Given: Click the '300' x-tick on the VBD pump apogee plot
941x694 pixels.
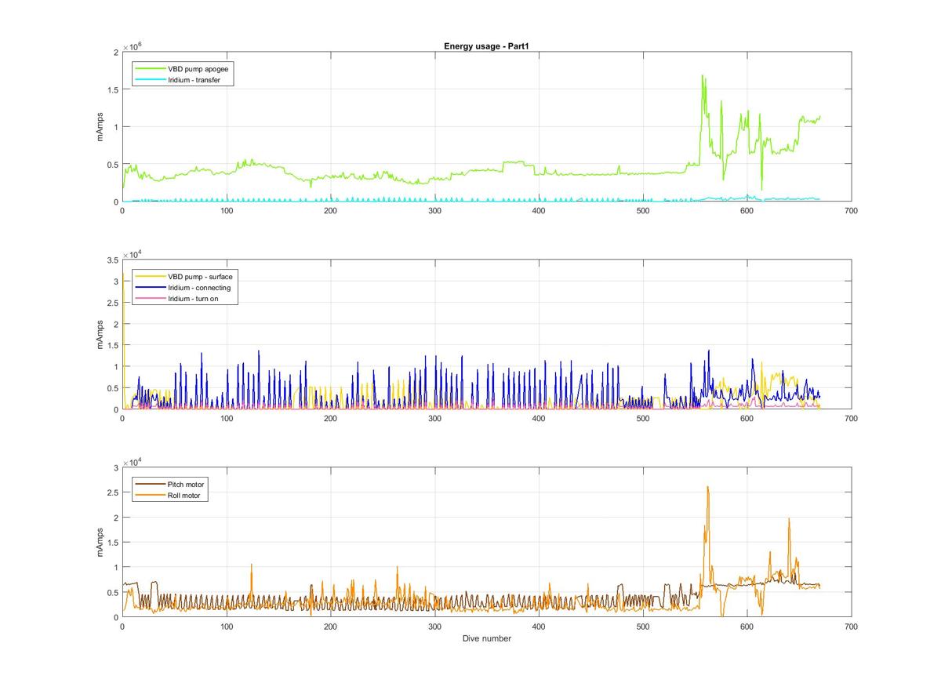Looking at the screenshot, I should pyautogui.click(x=434, y=211).
